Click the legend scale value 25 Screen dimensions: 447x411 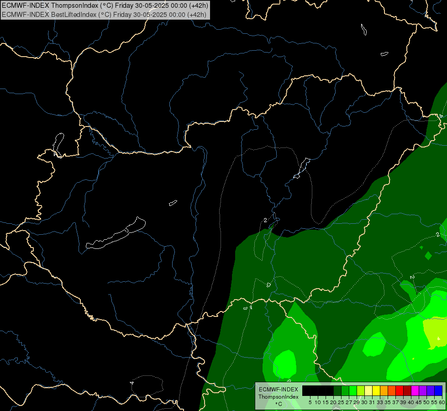click(x=341, y=402)
